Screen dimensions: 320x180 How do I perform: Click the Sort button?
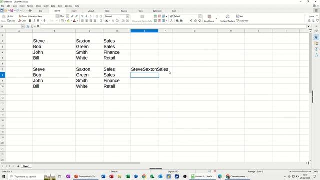240,16
